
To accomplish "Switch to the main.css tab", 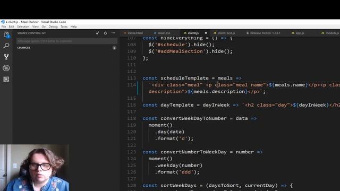I will (x=162, y=33).
